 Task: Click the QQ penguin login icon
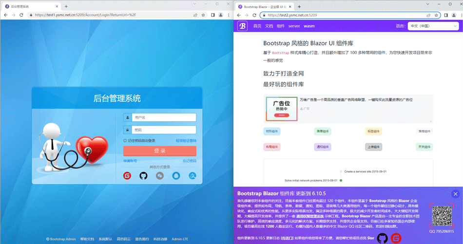pos(176,176)
